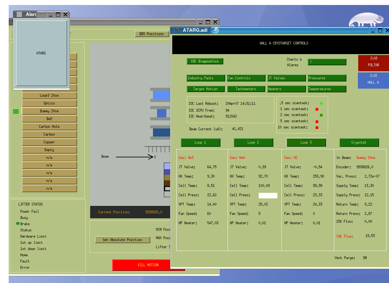Click the IOC Last Reboot timestamp
Image resolution: width=389 pixels, height=283 pixels.
point(240,104)
